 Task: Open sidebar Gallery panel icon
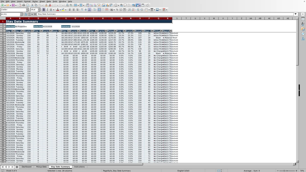click(303, 29)
